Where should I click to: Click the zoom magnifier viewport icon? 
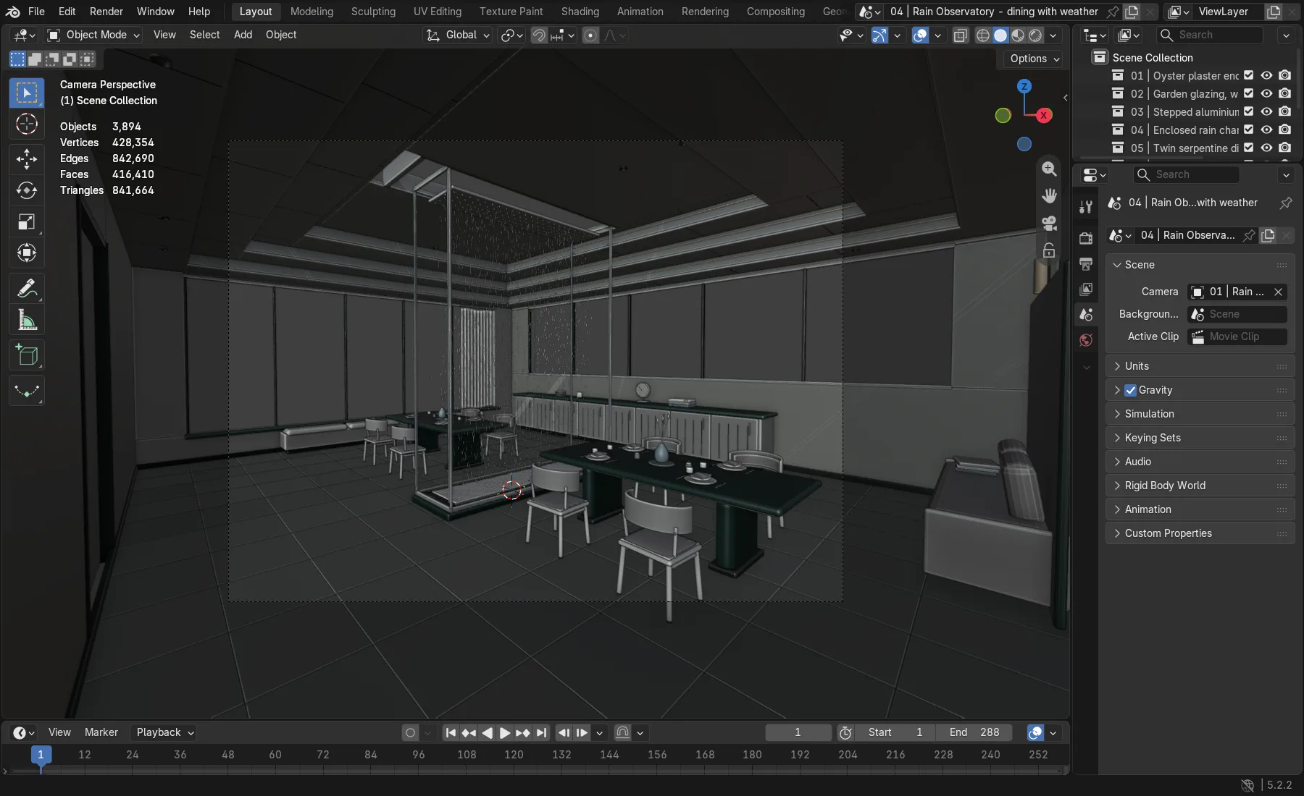click(1049, 169)
